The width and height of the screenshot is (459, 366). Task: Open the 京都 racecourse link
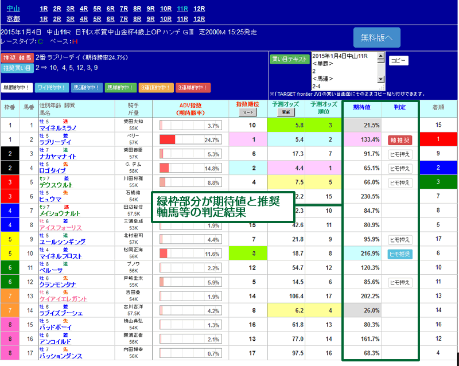click(x=13, y=19)
